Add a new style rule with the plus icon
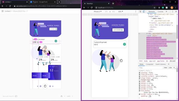 174,68
